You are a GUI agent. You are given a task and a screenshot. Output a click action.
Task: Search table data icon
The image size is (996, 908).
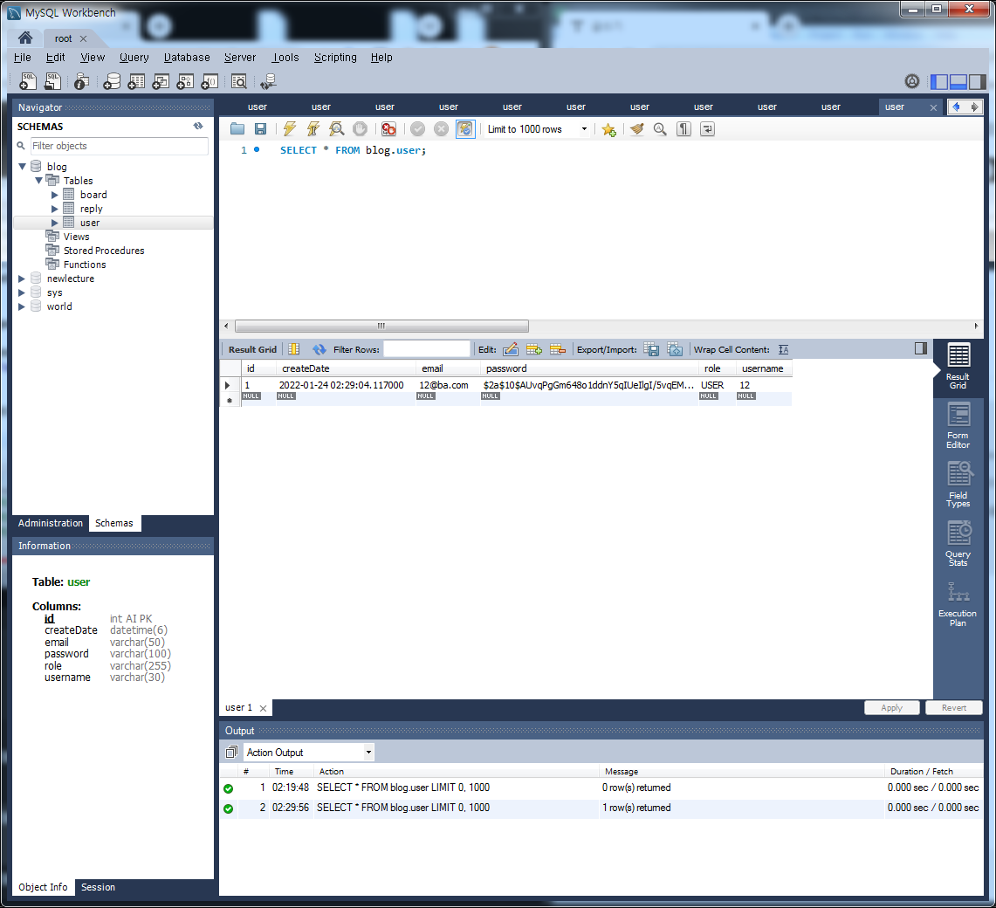point(239,81)
